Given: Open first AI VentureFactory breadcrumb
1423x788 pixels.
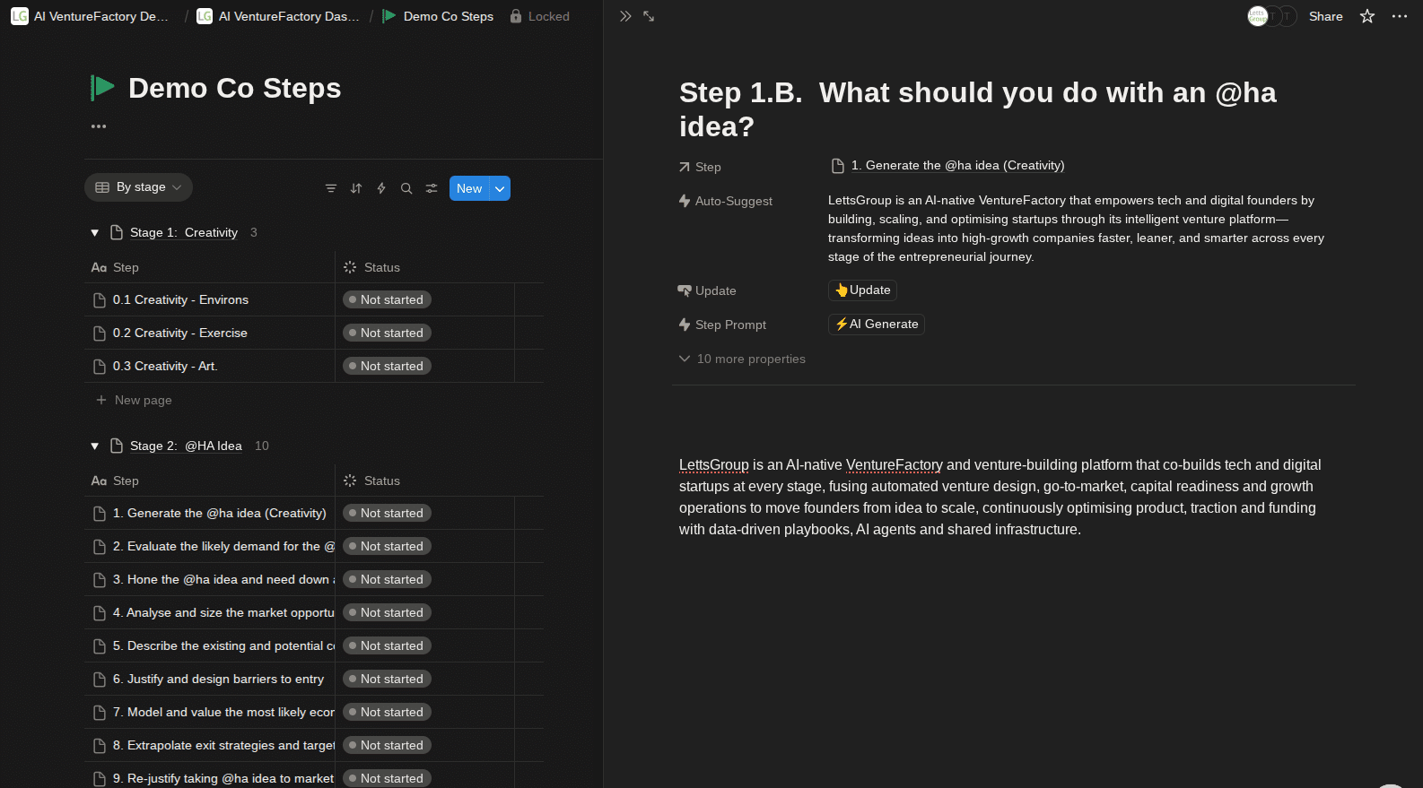Looking at the screenshot, I should tap(90, 16).
